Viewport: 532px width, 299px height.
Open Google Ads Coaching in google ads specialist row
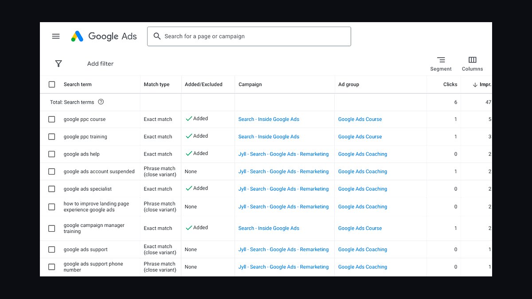[x=363, y=189]
